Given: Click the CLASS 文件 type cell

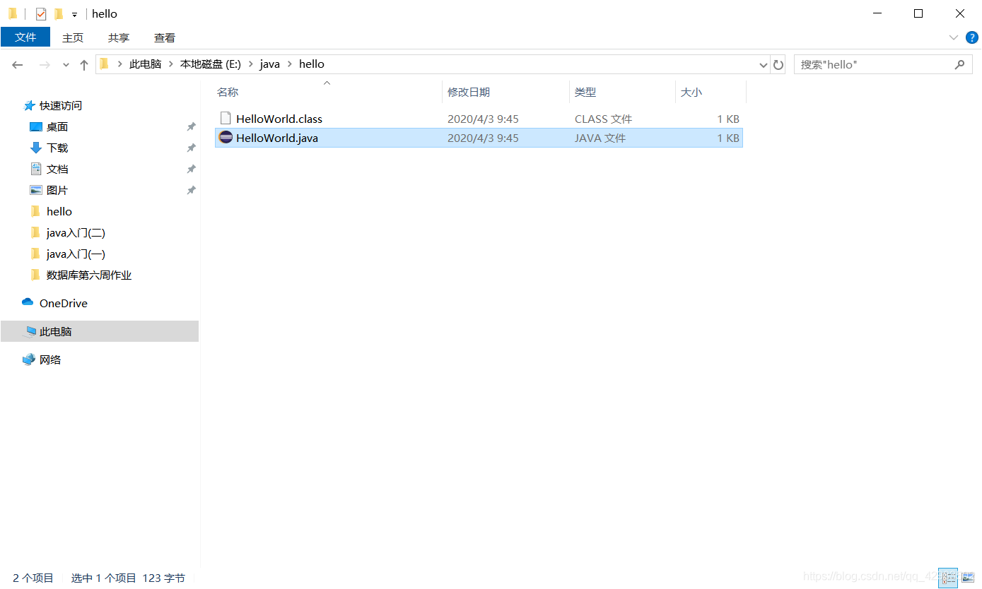Looking at the screenshot, I should [x=603, y=119].
